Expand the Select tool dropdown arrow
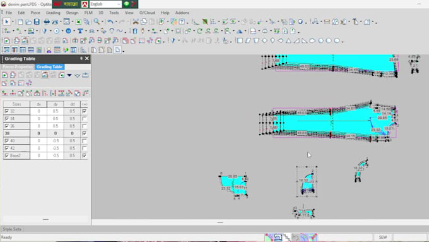Image resolution: width=429 pixels, height=242 pixels. (x=13, y=22)
